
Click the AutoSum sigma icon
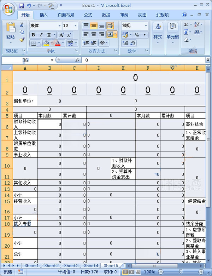[x=186, y=24]
